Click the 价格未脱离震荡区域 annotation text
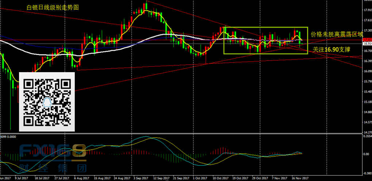The image size is (372, 181). click(337, 35)
